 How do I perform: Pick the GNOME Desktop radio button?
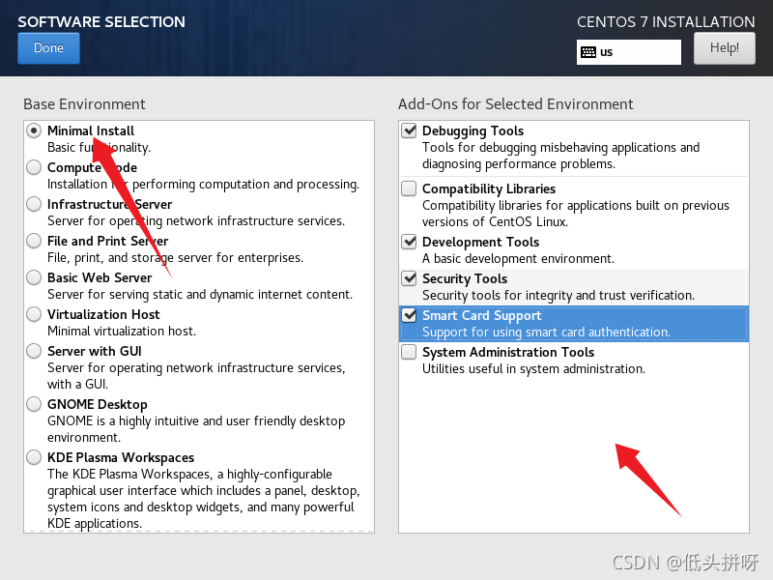(34, 404)
